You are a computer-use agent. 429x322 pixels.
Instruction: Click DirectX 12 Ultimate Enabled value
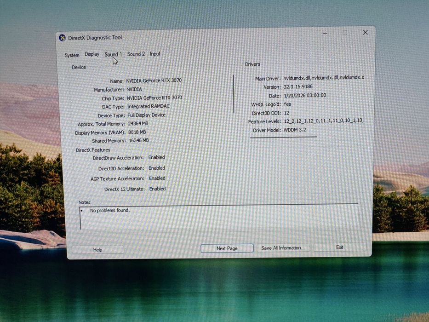tap(157, 189)
